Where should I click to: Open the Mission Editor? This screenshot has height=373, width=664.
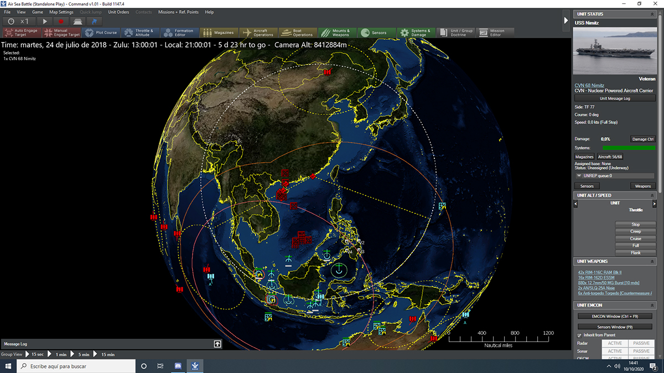point(495,33)
